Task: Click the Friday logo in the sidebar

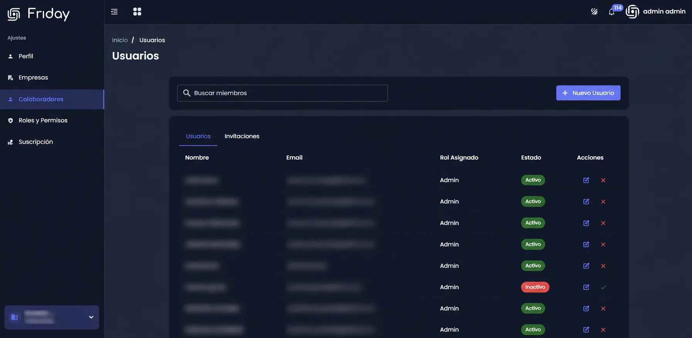Action: coord(39,14)
